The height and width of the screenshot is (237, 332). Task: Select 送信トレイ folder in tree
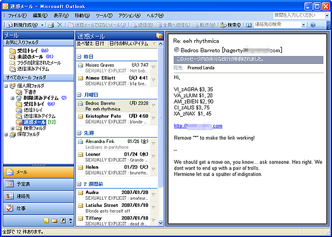click(29, 110)
